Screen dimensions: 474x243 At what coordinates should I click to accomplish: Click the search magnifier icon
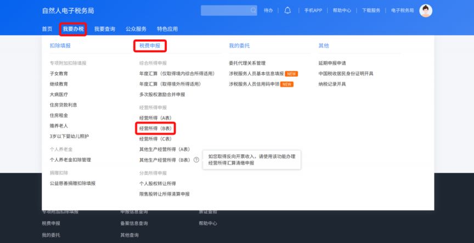coord(253,10)
